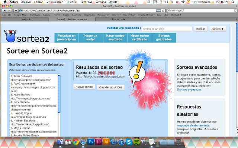Open the Apple menu

(x=5, y=2)
